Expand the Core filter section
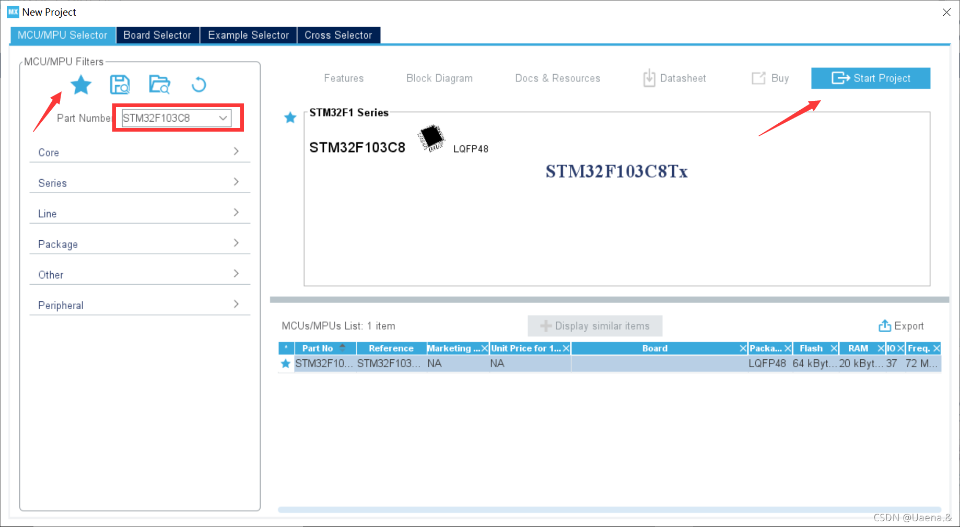Screen dimensions: 960x527 [139, 152]
